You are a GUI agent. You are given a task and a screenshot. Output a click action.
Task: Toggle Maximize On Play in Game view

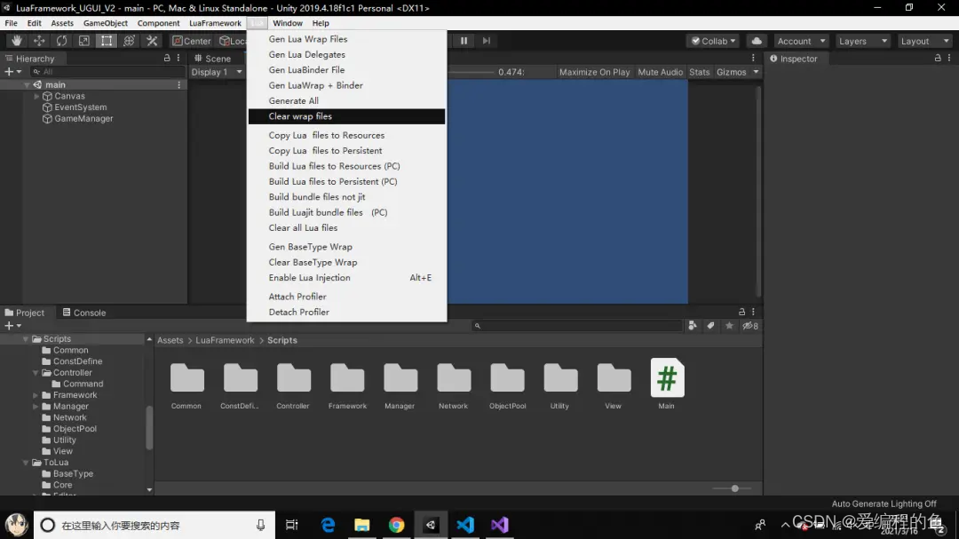pyautogui.click(x=596, y=72)
